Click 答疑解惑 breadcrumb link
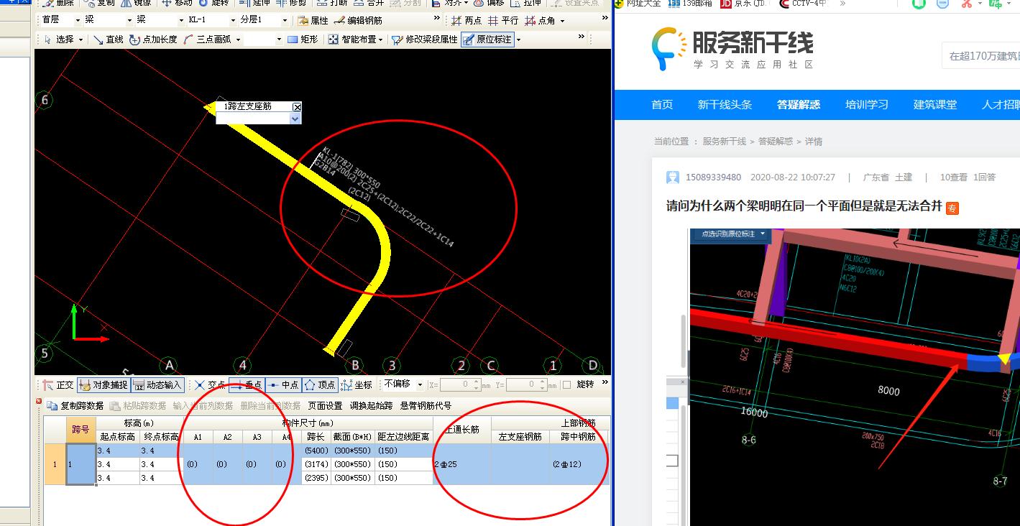The height and width of the screenshot is (526, 1020). click(775, 142)
